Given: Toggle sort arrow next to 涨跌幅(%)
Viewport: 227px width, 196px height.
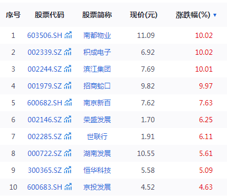Looking at the screenshot, I should pyautogui.click(x=215, y=15).
